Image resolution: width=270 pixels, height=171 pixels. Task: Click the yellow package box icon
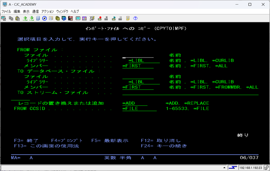(58, 18)
